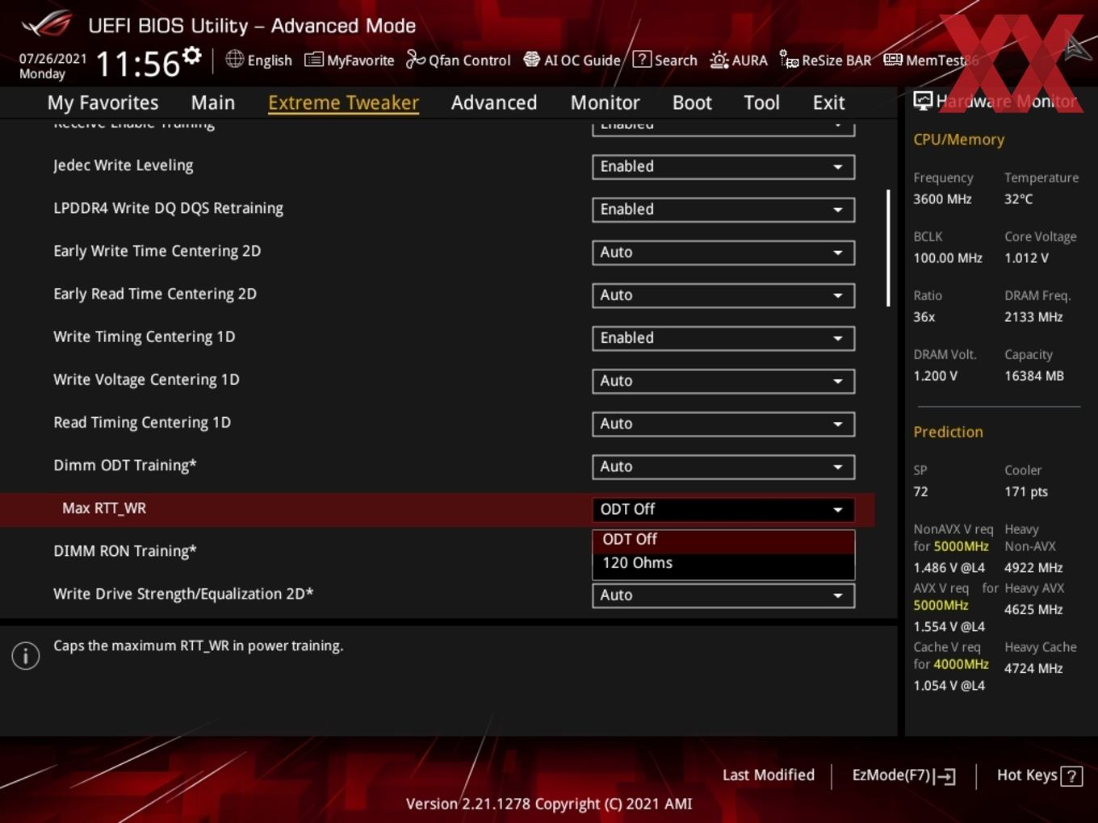Click the CPU/Memory section heading
Viewport: 1098px width, 823px height.
958,140
